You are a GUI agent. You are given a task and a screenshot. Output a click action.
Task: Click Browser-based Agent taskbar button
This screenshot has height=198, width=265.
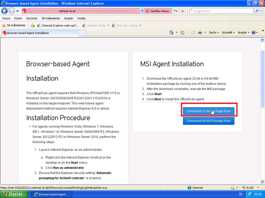tap(52, 195)
